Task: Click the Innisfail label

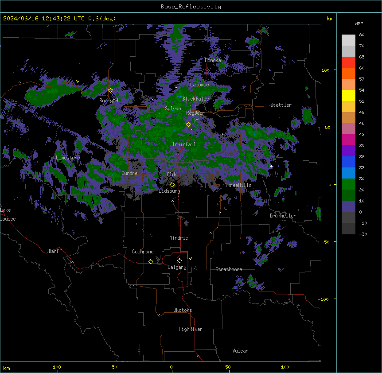Action: pos(184,144)
